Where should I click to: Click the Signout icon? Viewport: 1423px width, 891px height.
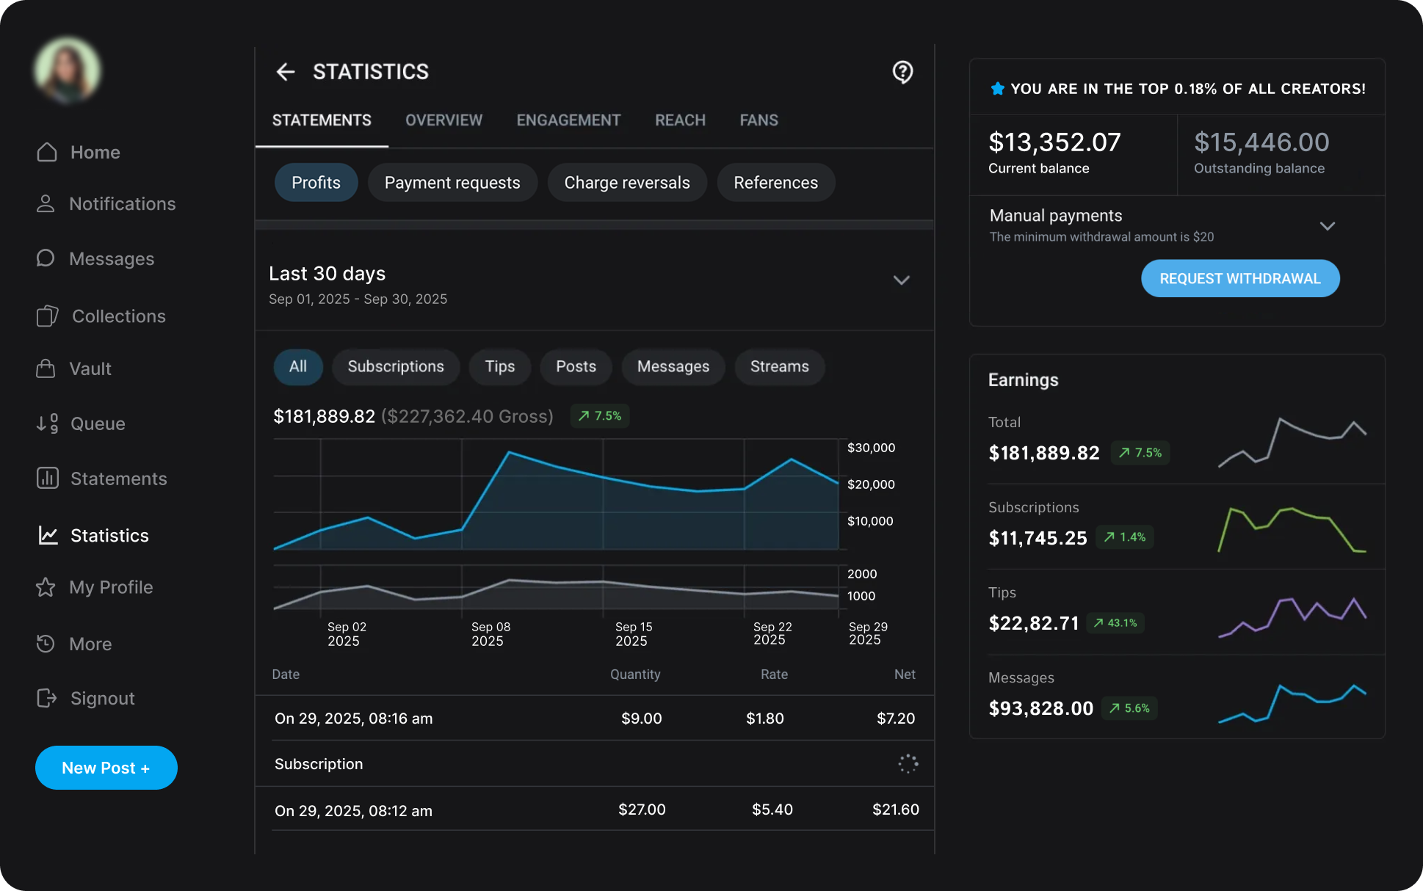tap(47, 698)
